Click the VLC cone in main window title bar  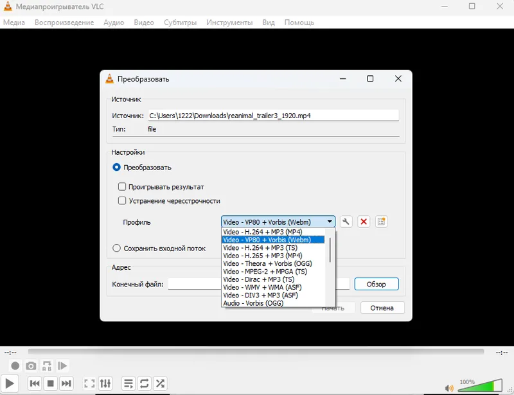[8, 6]
